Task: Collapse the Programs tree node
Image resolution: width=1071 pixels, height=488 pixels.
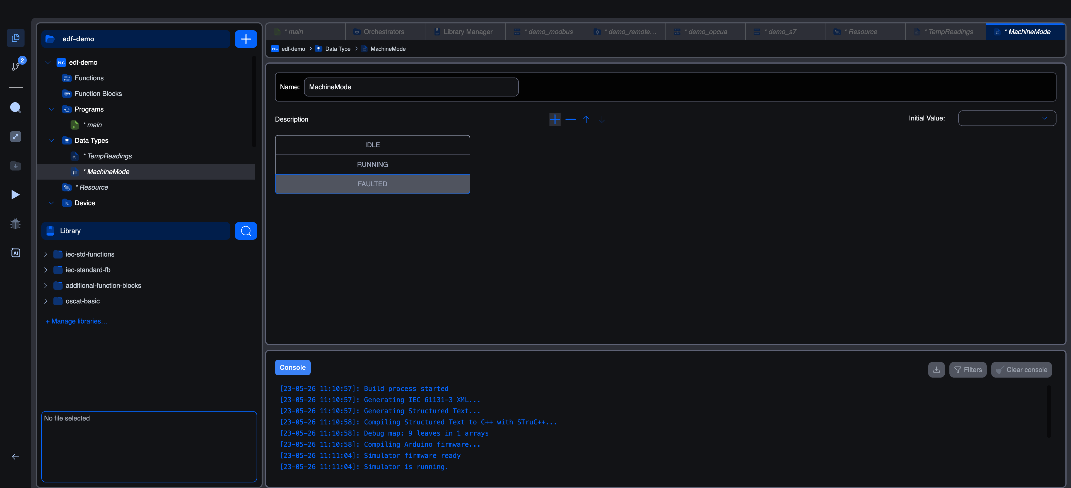Action: [51, 109]
